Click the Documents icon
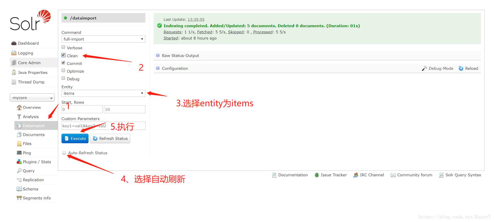494x222 pixels. coord(19,134)
